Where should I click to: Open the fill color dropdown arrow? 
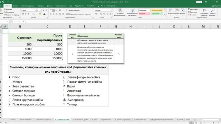[42, 14]
